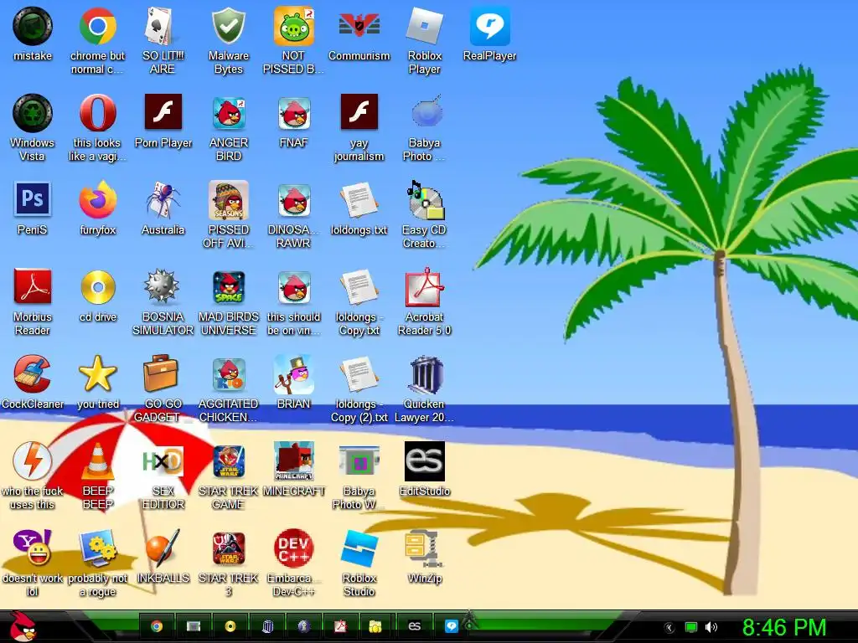Open the 'probably not a rogue' gears icon
The image size is (858, 643).
click(x=97, y=548)
